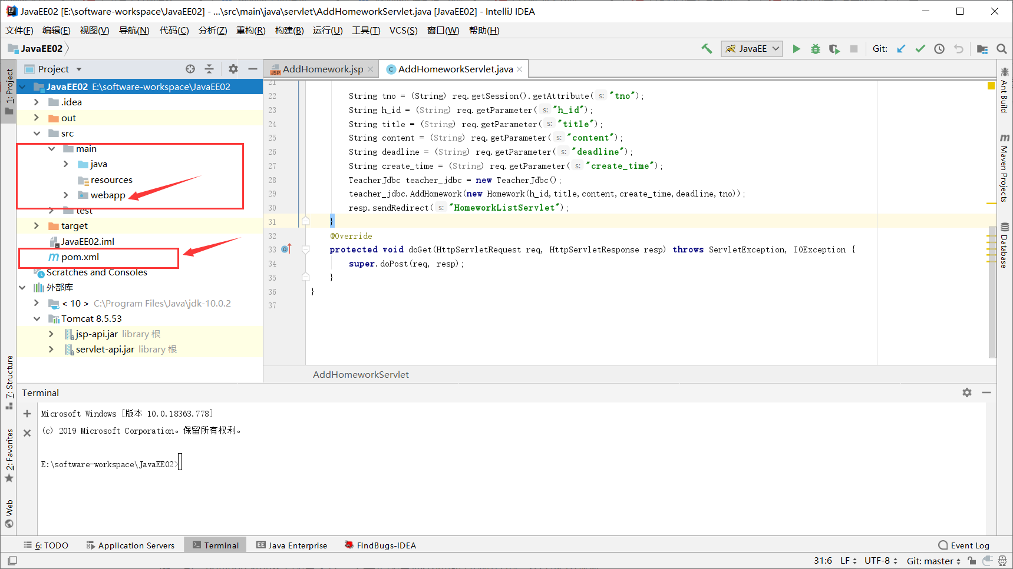Collapse the 外部库 node
Viewport: 1013px width, 569px height.
click(x=22, y=288)
